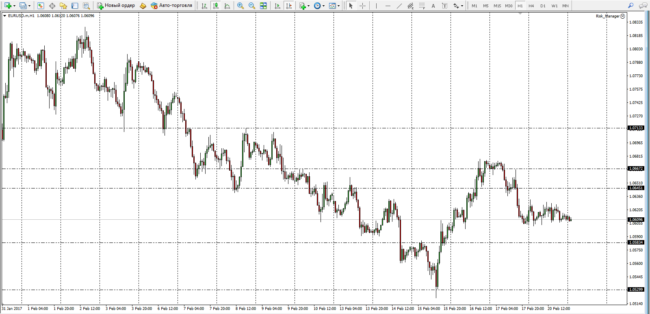The height and width of the screenshot is (314, 650).
Task: Toggle chart shift icon
Action: tap(289, 6)
